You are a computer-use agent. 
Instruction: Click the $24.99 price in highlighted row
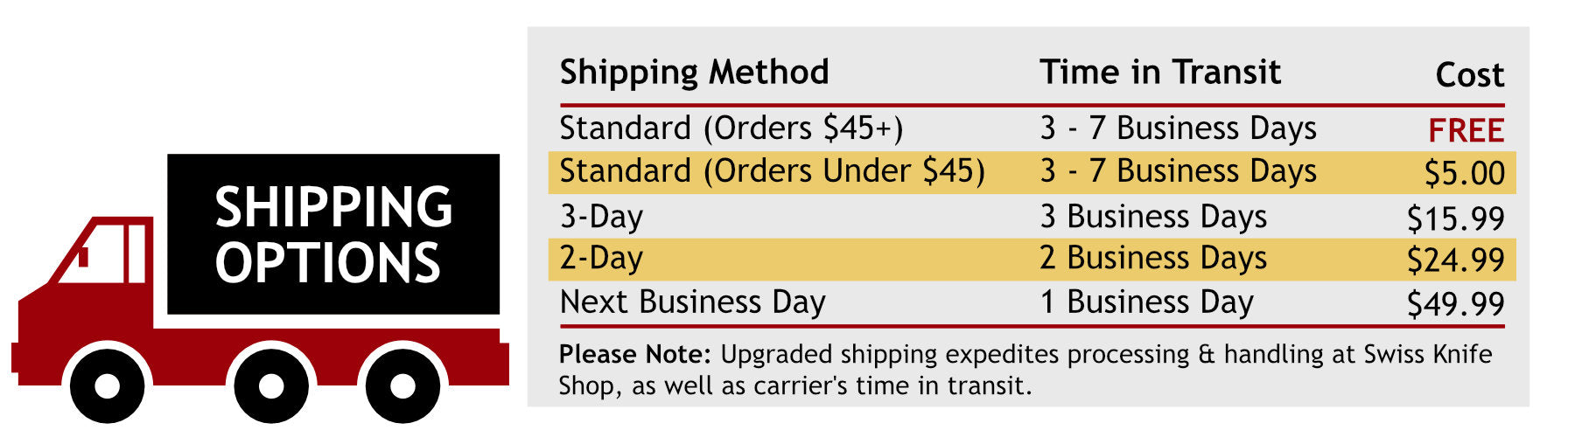pos(1455,260)
